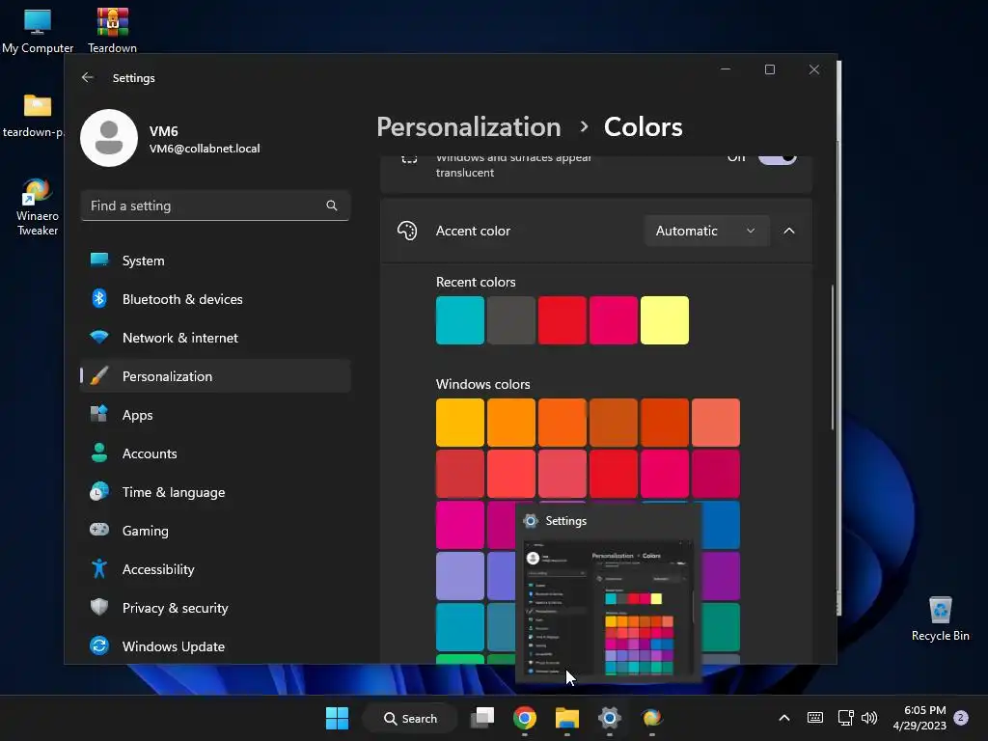Click the Windows colors heading
988x741 pixels.
[x=482, y=384]
